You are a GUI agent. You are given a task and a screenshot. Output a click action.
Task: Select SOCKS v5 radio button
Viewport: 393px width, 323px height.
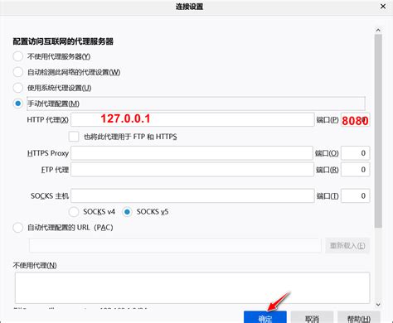coord(127,212)
